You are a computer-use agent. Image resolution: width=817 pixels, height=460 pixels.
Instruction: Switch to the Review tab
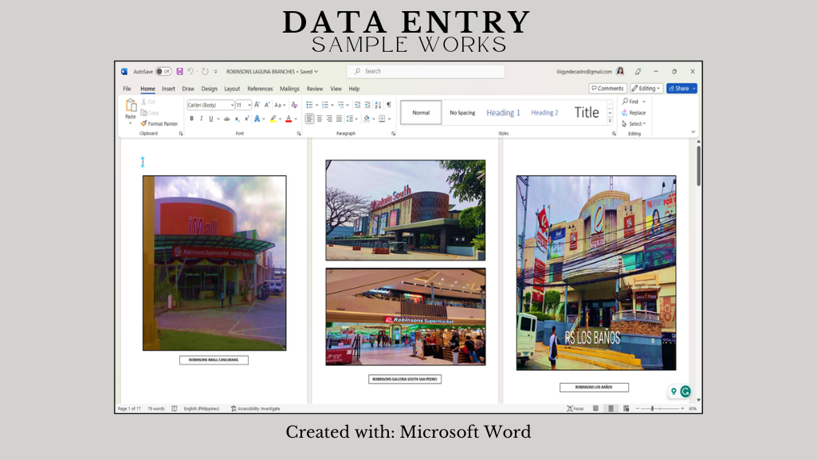click(x=315, y=89)
